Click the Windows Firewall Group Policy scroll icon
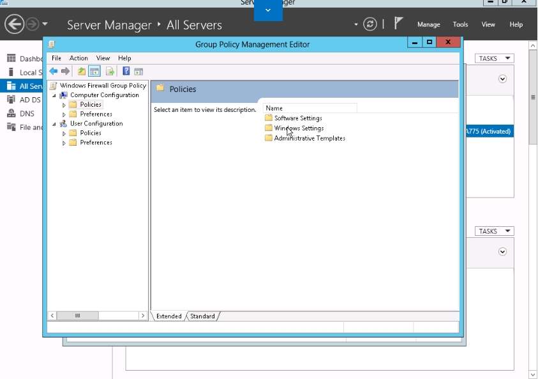 (53, 86)
